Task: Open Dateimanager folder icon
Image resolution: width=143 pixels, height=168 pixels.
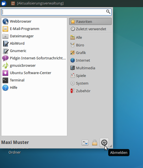Action: (5, 36)
